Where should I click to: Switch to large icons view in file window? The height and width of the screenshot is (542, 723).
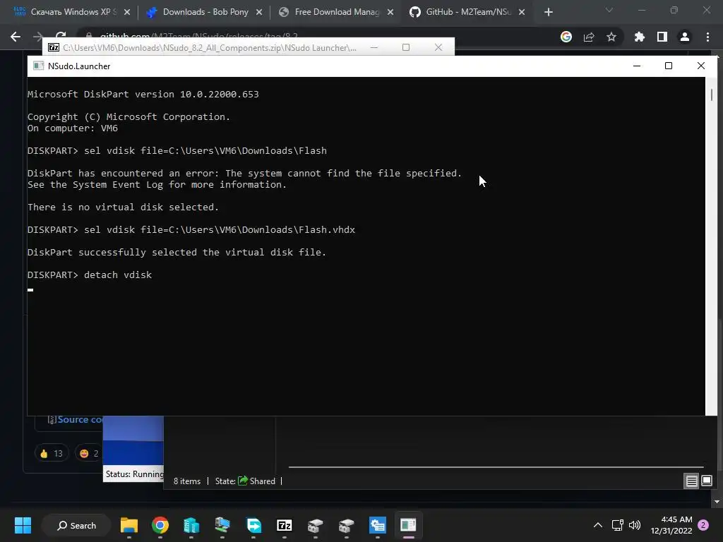706,481
